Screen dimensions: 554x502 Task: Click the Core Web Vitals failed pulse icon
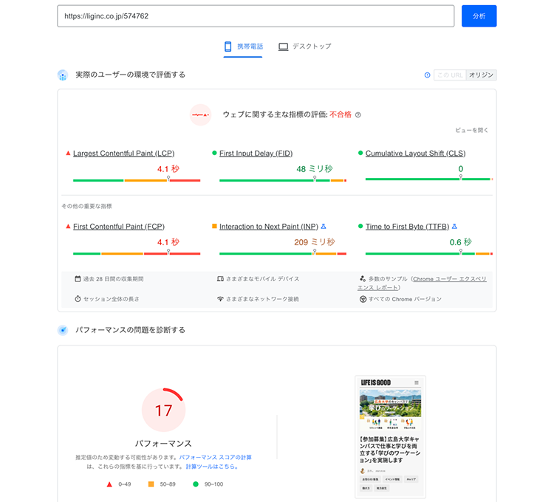[x=200, y=114]
